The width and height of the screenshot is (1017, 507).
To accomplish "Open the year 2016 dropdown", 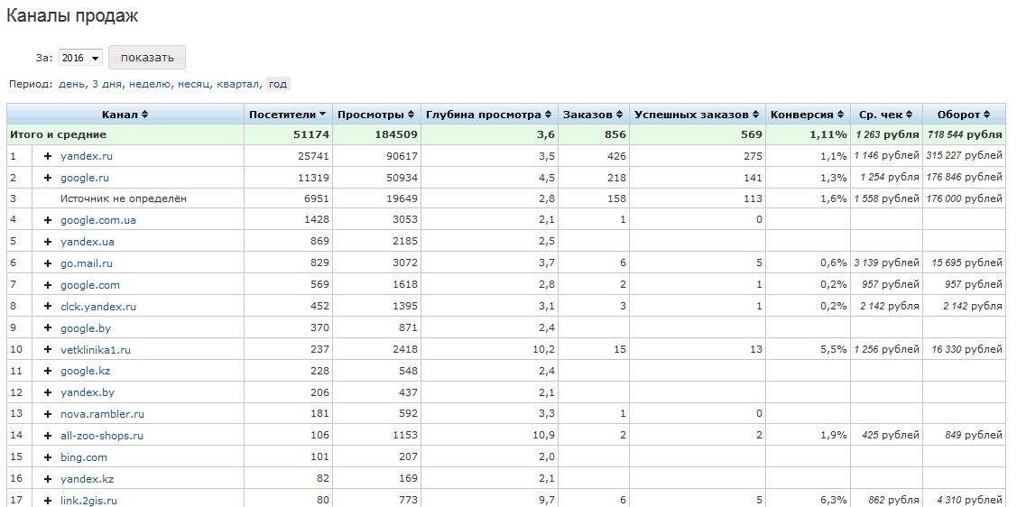I will tap(80, 58).
